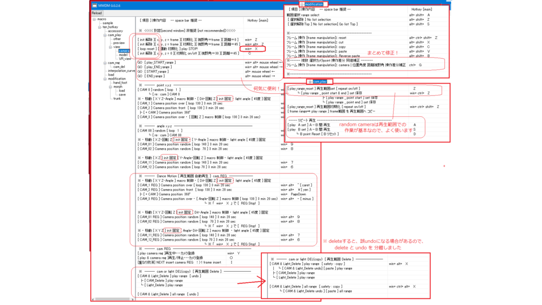The image size is (542, 305).
Task: Select the cam_del tree item
Action: (119, 67)
